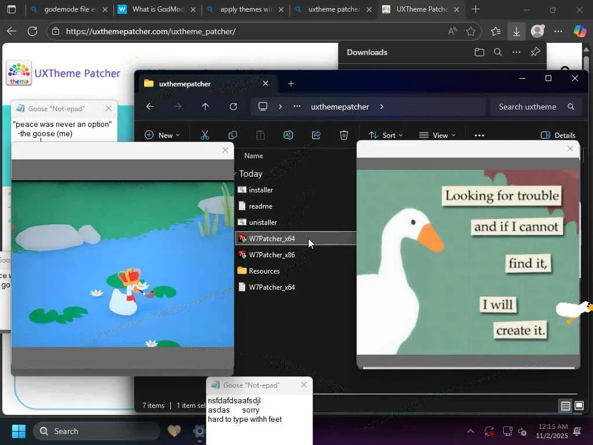Viewport: 593px width, 445px height.
Task: Click the Windows taskbar Search box
Action: 97,431
